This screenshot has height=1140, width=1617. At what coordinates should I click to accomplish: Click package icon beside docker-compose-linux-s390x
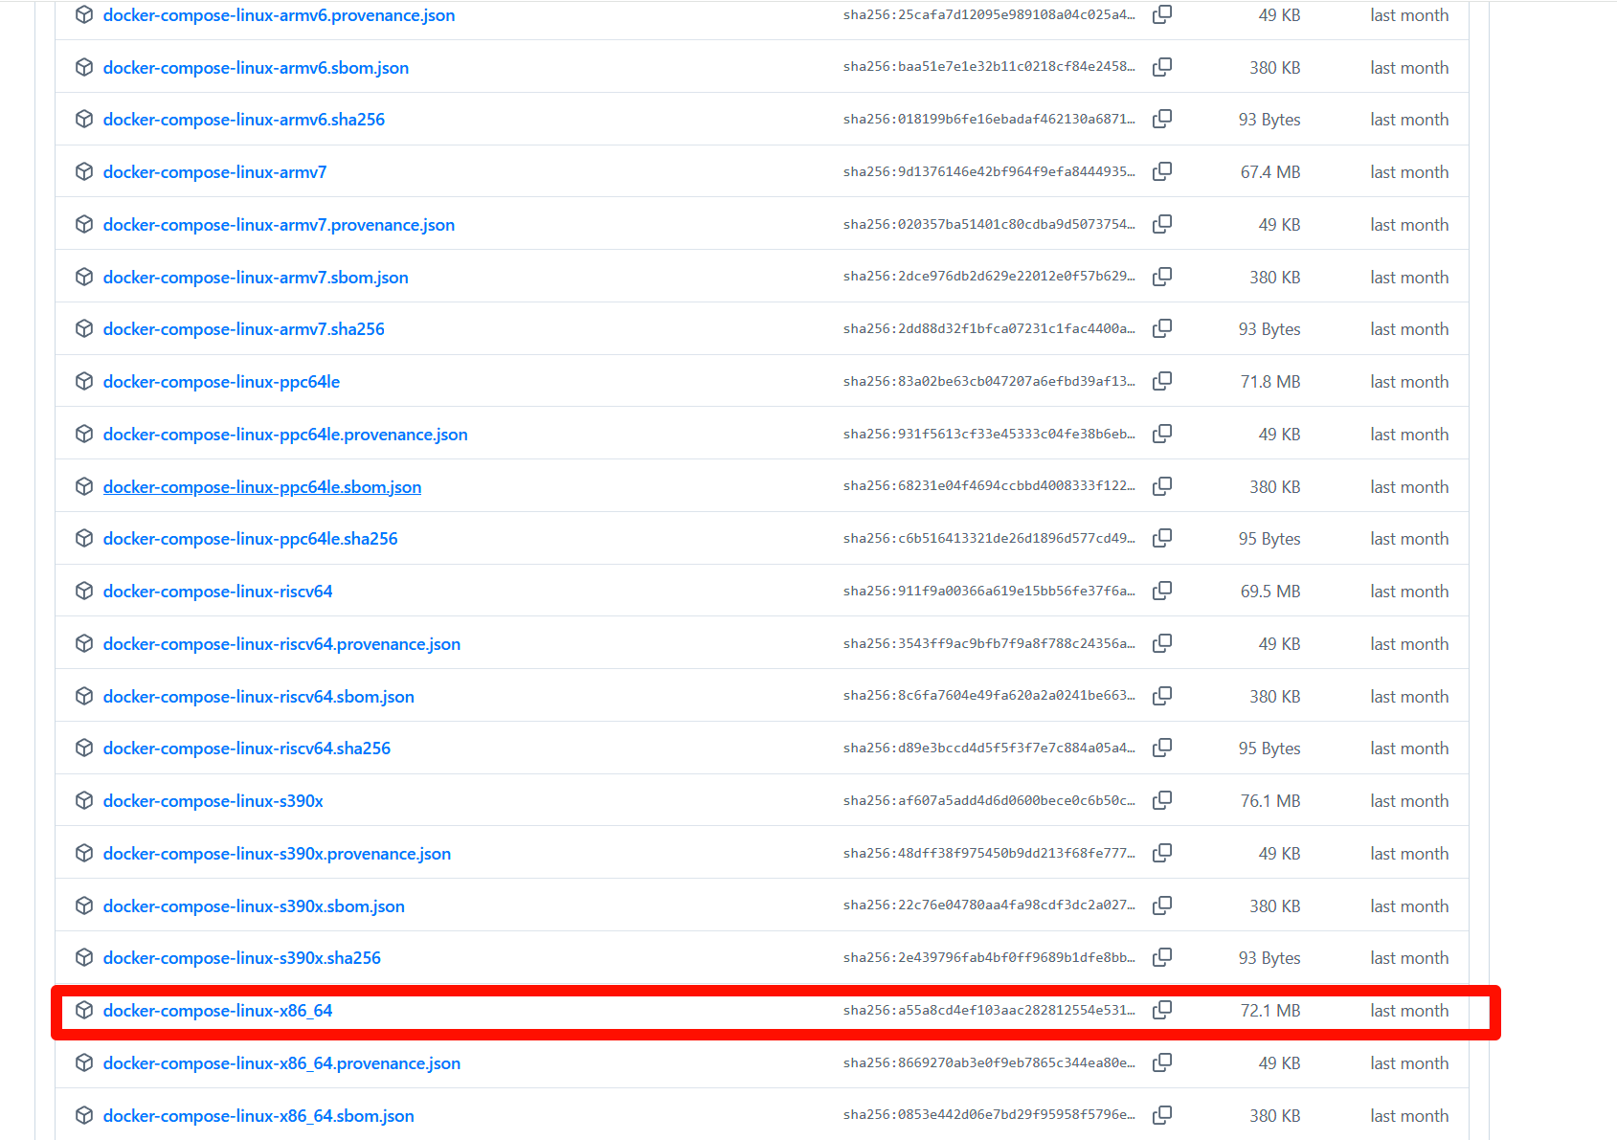click(x=84, y=800)
